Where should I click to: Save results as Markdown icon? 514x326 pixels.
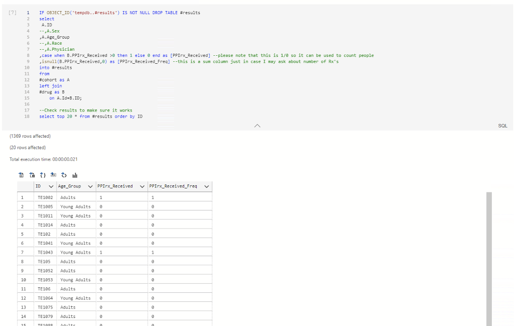53,175
